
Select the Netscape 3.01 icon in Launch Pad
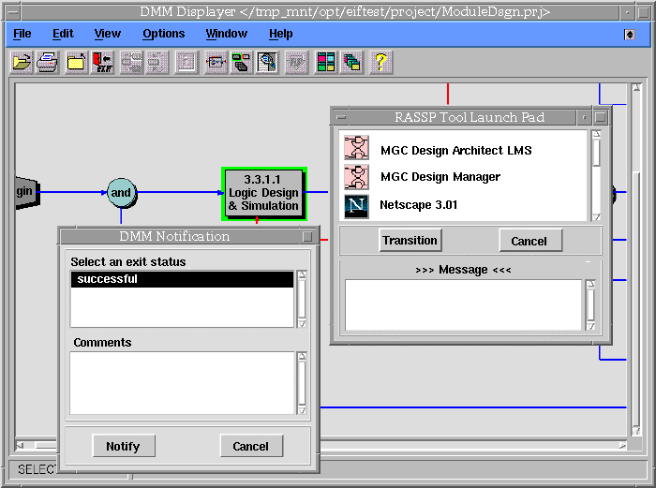coord(356,205)
